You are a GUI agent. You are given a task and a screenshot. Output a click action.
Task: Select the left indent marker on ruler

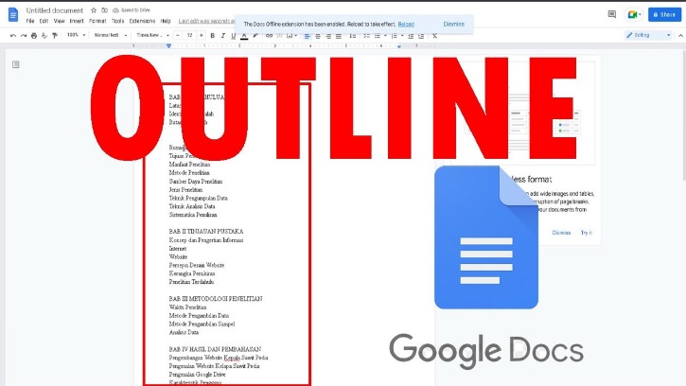pyautogui.click(x=168, y=46)
